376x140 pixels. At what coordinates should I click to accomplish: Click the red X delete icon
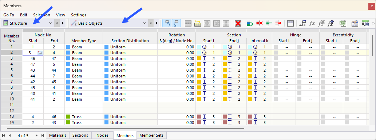click(x=238, y=23)
